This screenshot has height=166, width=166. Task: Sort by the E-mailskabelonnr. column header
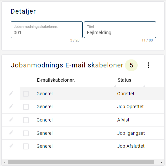[56, 80]
